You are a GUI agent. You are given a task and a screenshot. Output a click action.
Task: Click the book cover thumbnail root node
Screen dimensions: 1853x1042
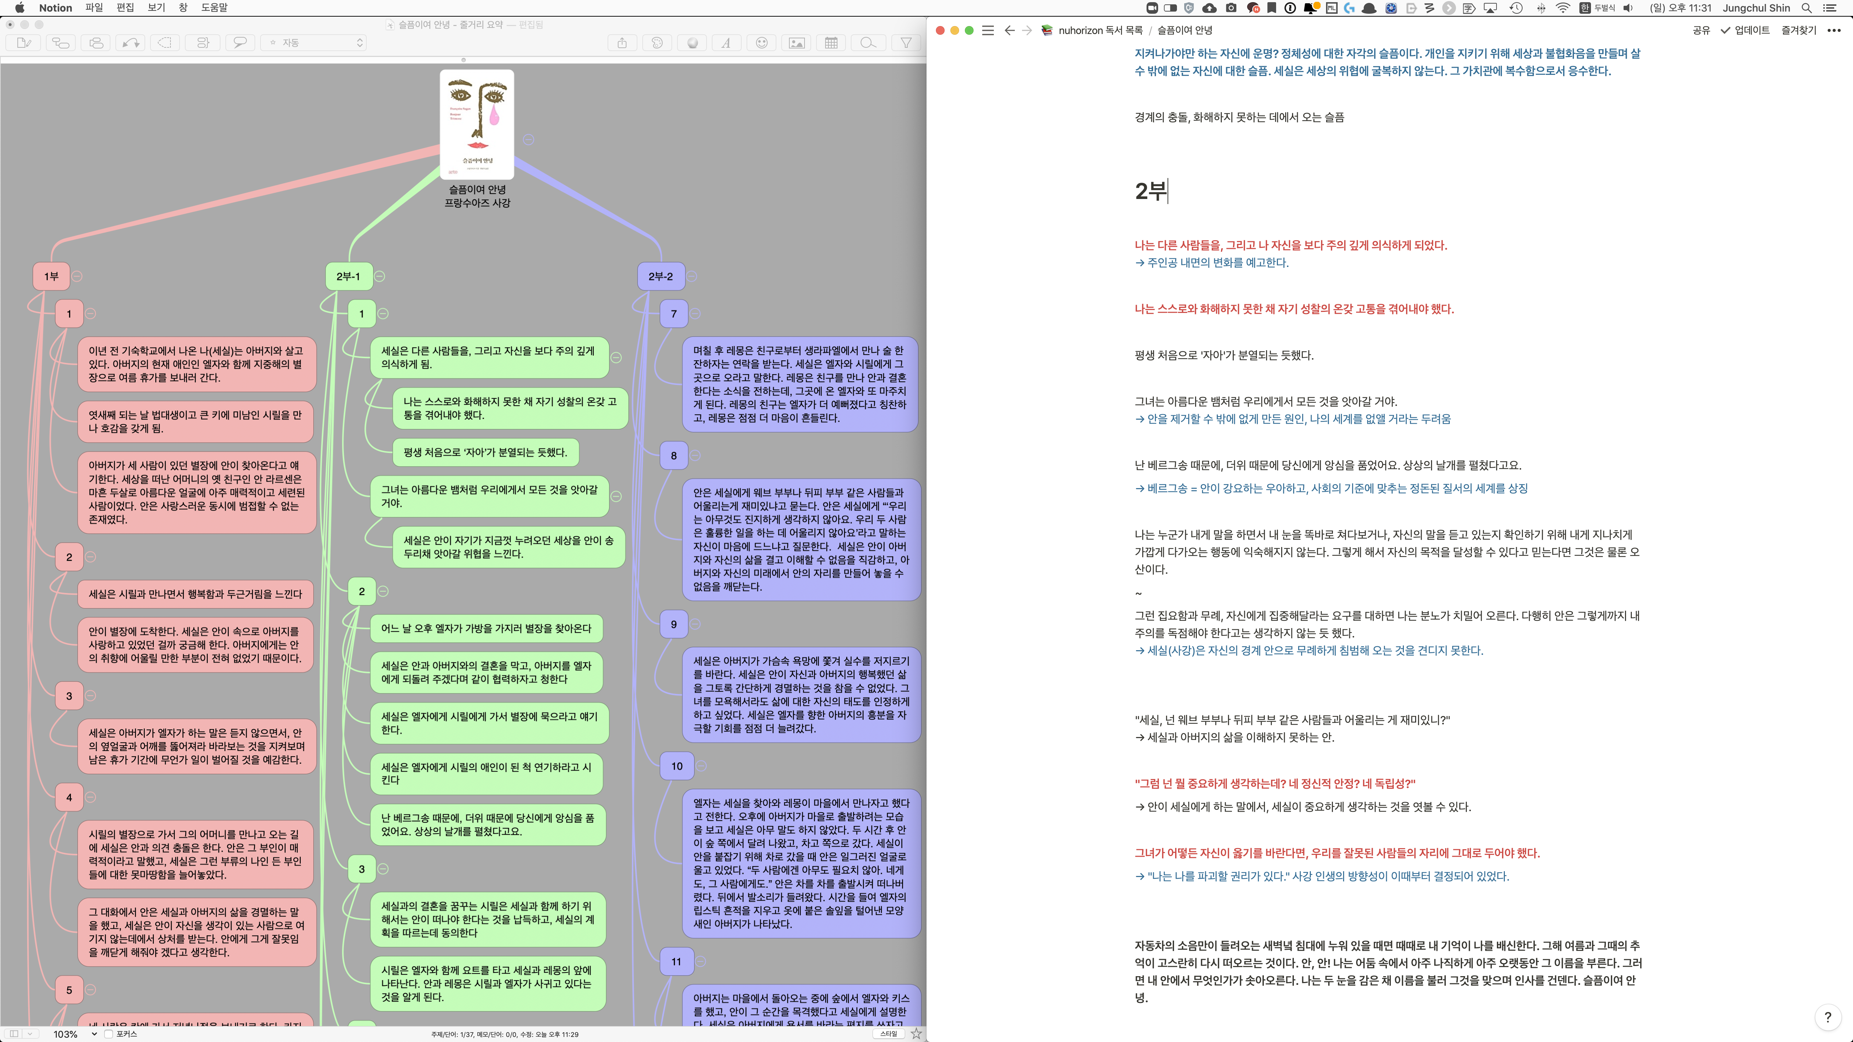477,124
